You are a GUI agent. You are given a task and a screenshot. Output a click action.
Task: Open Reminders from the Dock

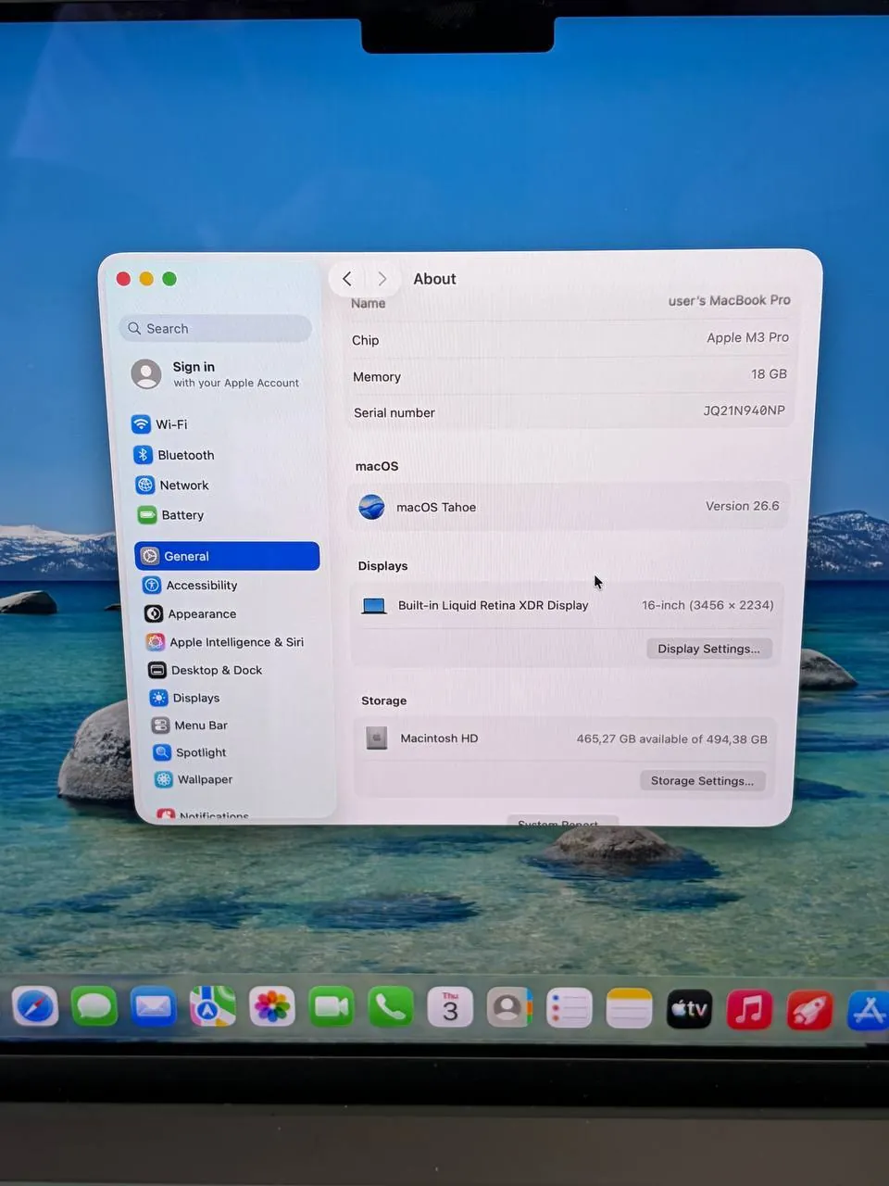click(x=569, y=1009)
